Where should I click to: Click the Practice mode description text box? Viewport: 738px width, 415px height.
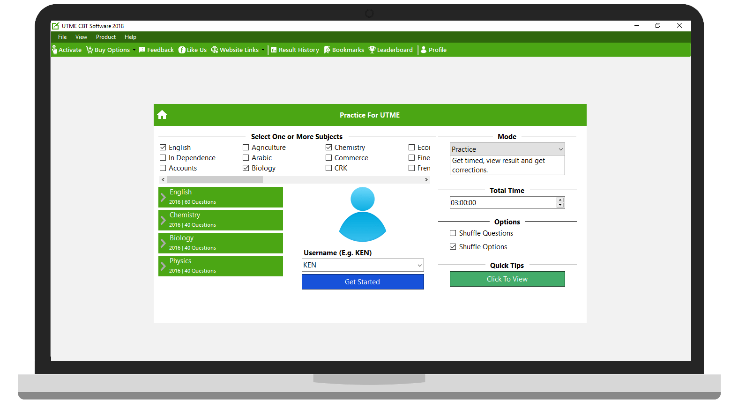507,165
